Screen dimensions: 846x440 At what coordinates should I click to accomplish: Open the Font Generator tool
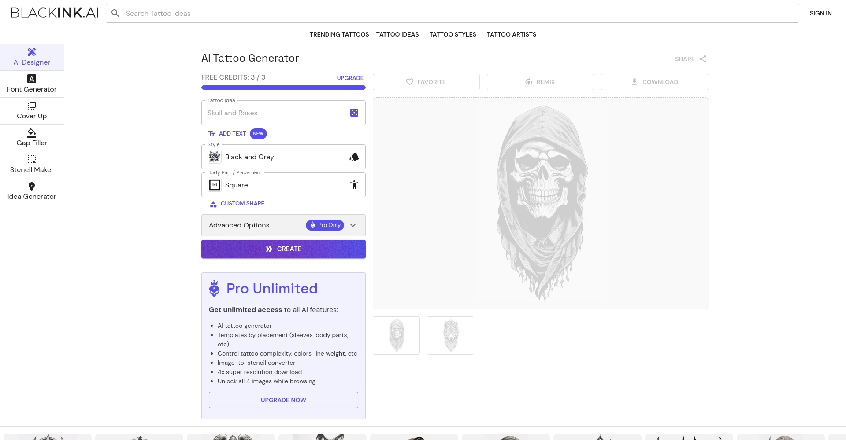[31, 84]
